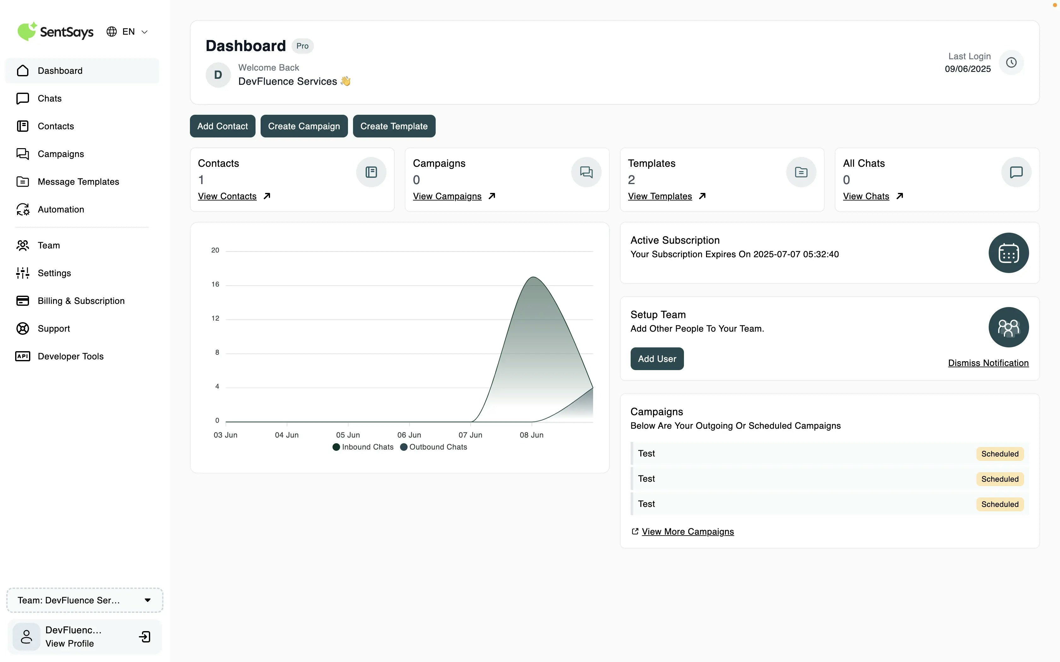
Task: Open the View More Campaigns link
Action: point(687,531)
